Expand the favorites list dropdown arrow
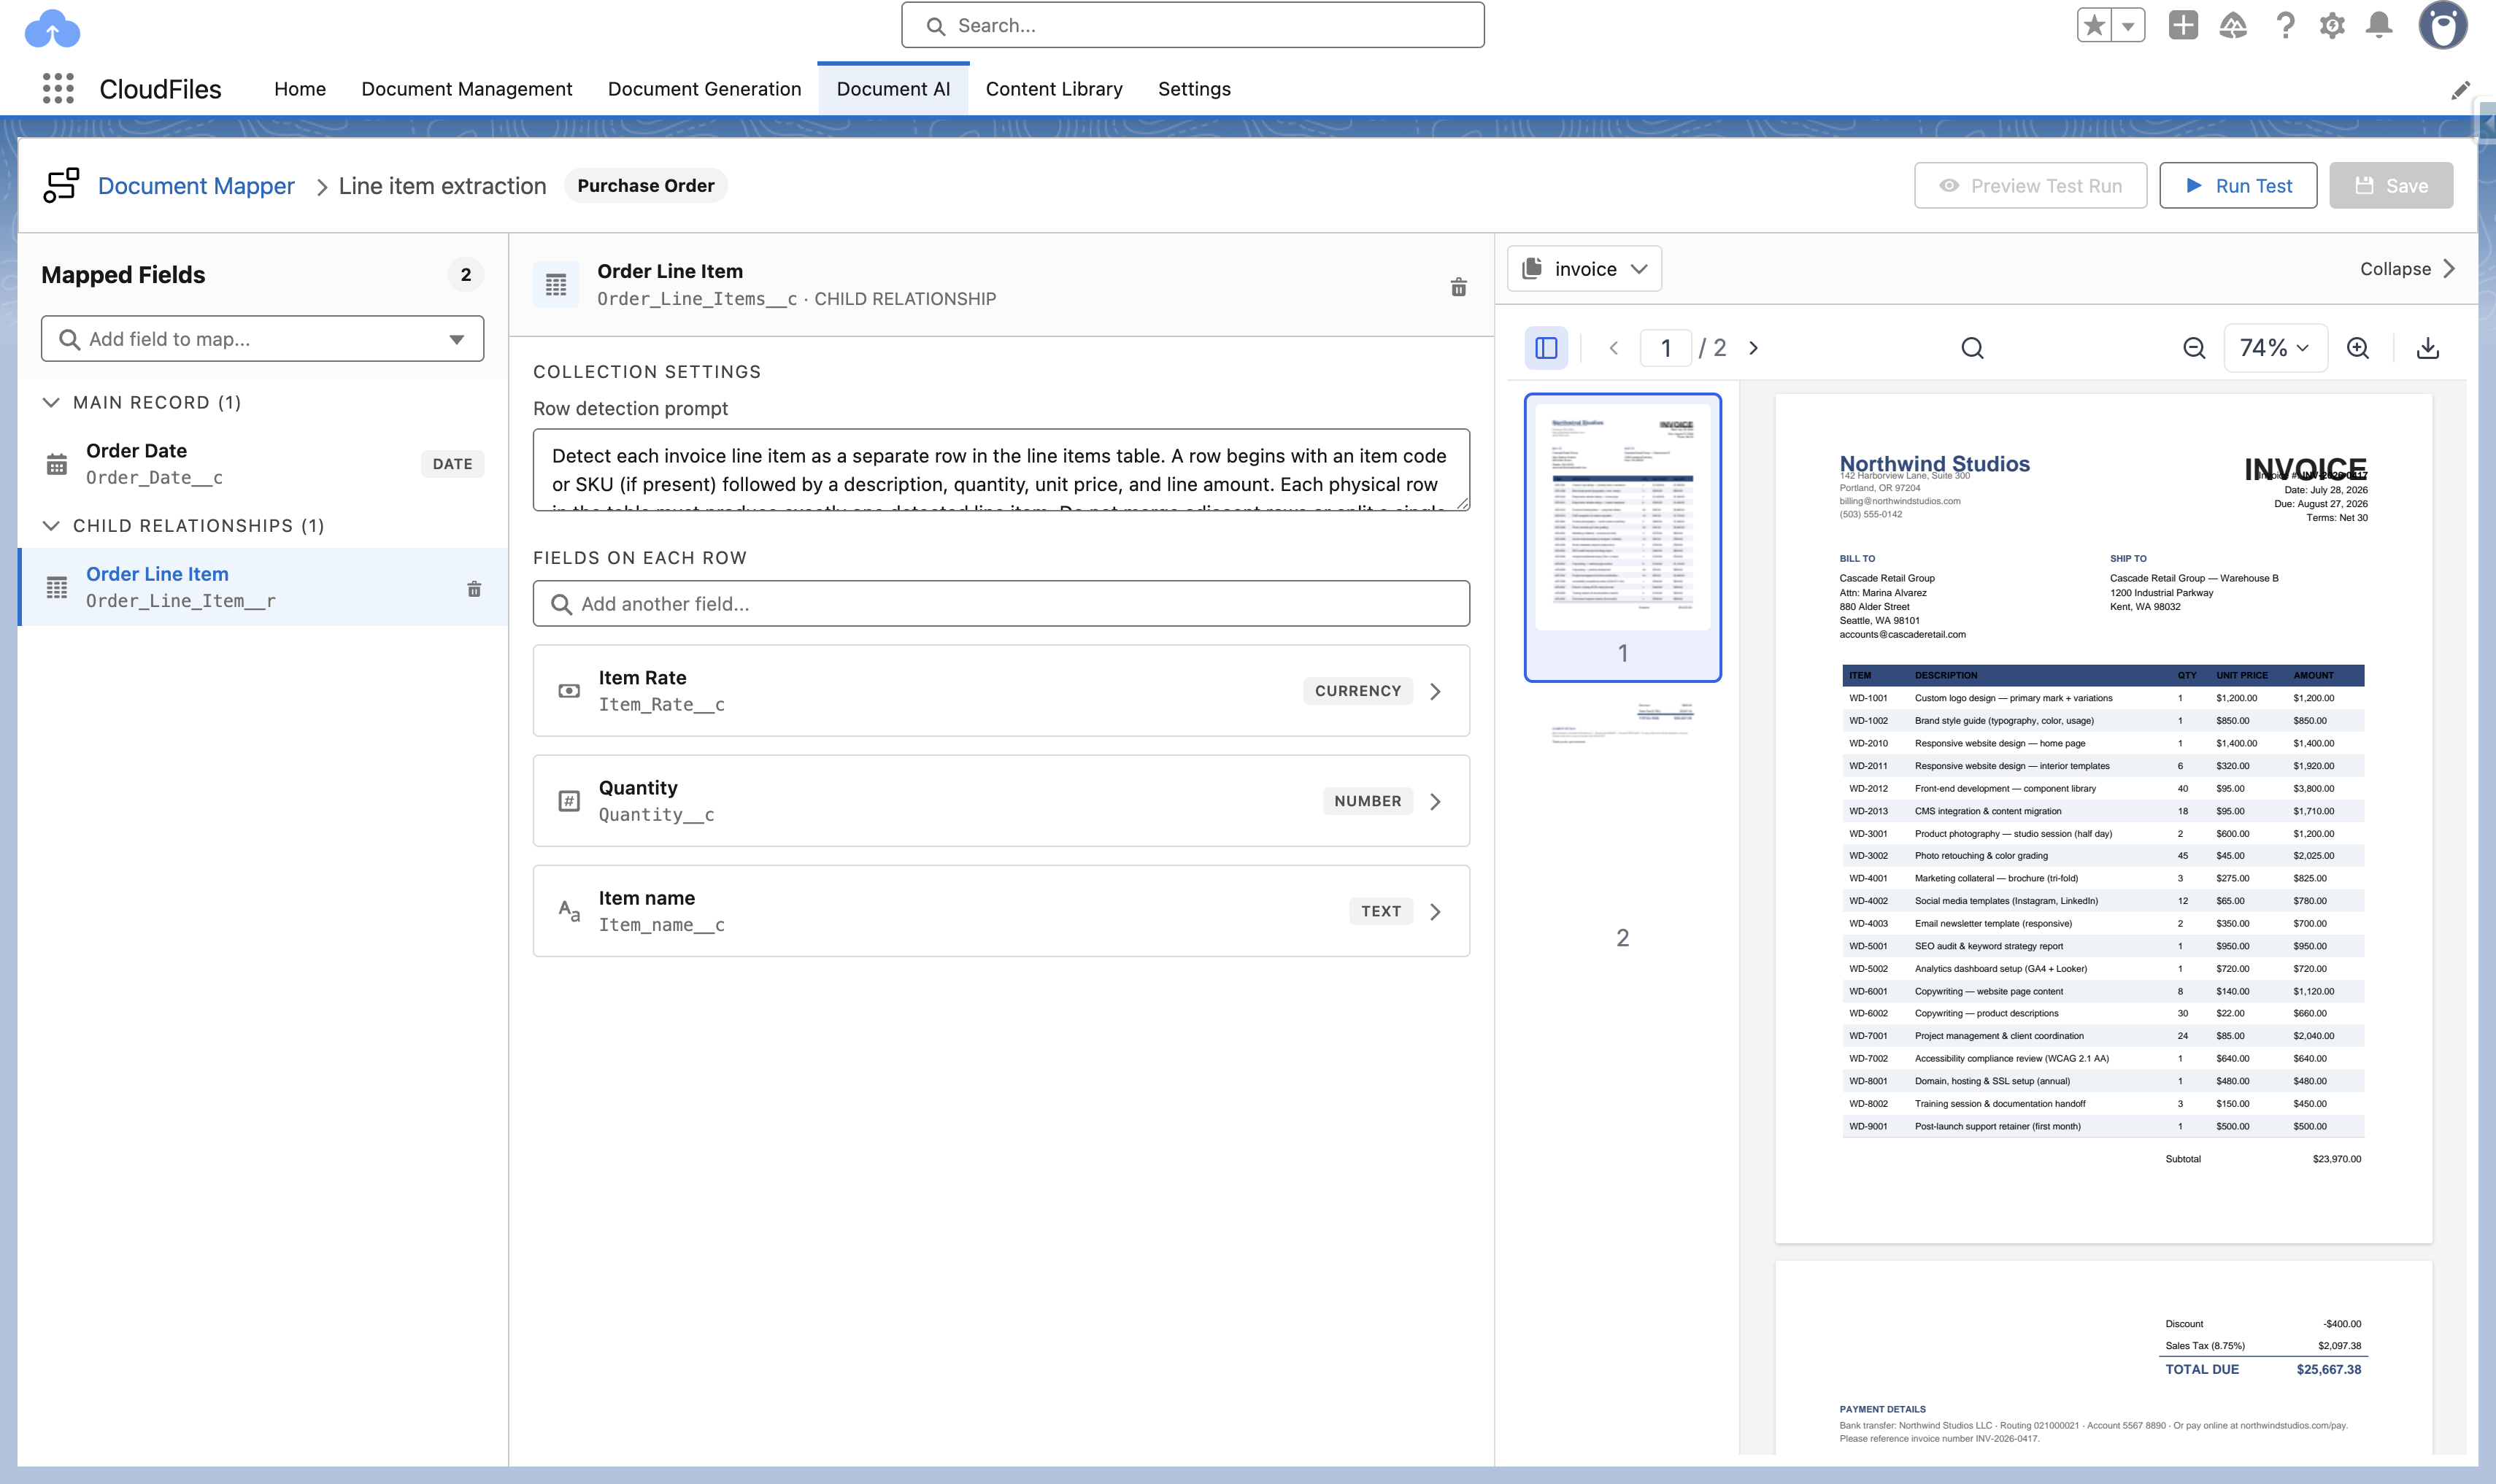The image size is (2496, 1484). point(2128,25)
